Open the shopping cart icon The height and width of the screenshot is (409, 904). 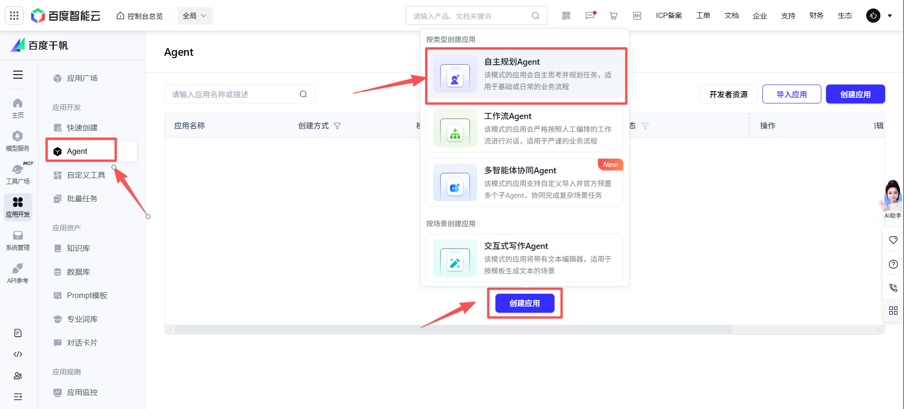[x=614, y=16]
